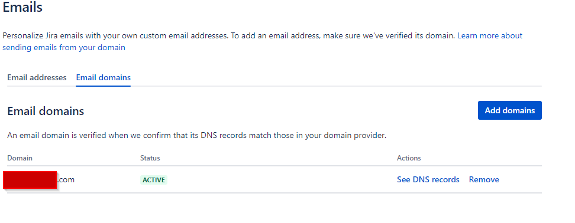Remove the listed .com domain
This screenshot has width=575, height=223.
point(484,179)
